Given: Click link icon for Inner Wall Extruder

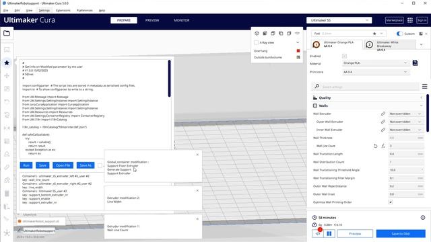Looking at the screenshot, I should (383, 130).
